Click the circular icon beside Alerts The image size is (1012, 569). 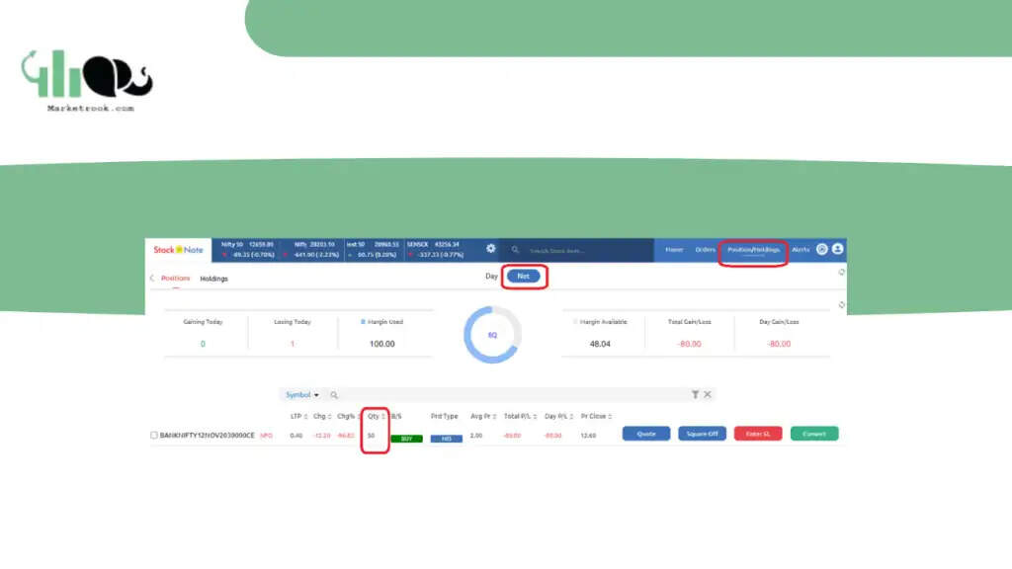821,249
